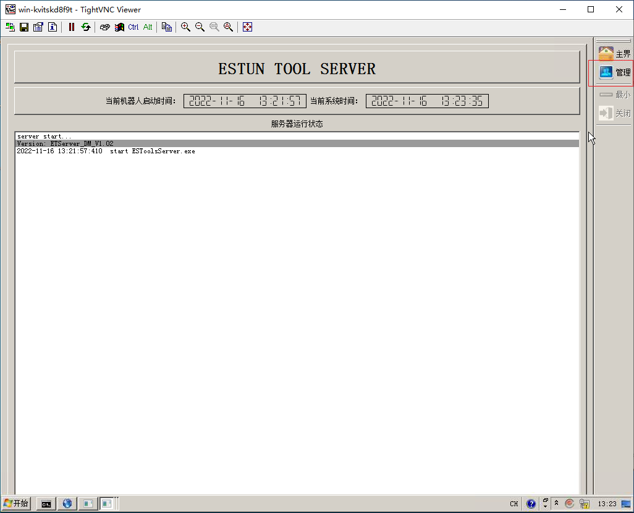Click the 服务器运行状态 label
Image resolution: width=634 pixels, height=513 pixels.
(297, 124)
